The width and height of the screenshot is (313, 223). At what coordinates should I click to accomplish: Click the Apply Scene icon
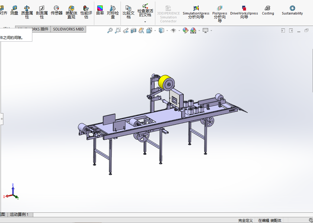(193, 30)
